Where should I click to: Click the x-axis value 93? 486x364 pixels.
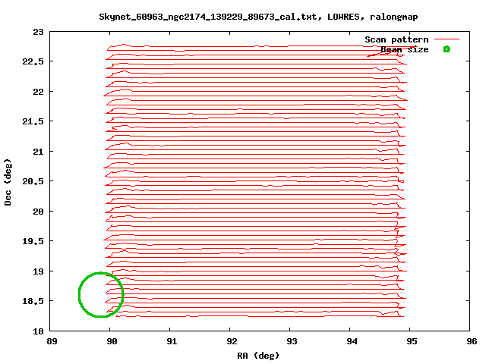pos(292,341)
